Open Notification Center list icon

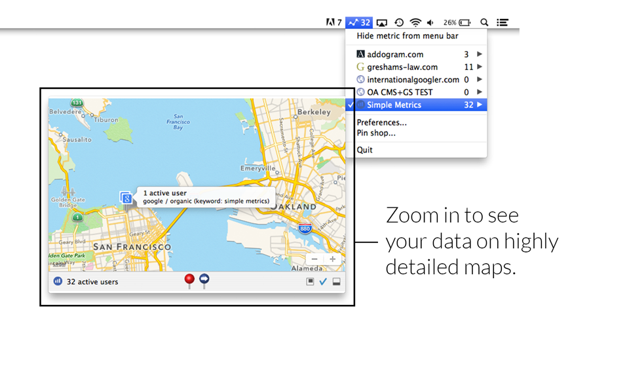[x=503, y=22]
